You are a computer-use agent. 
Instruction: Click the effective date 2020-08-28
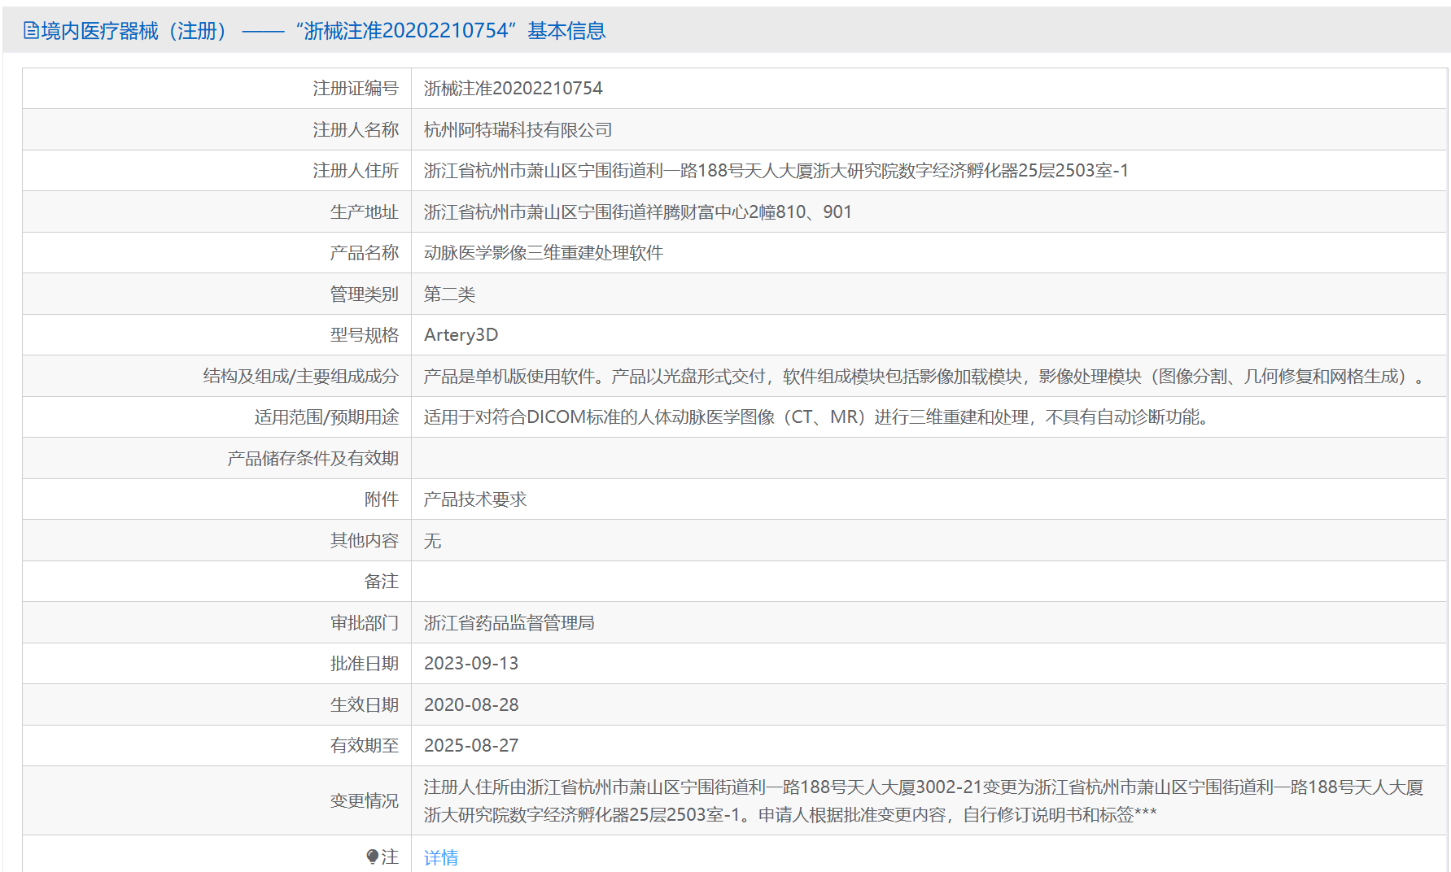pos(471,705)
